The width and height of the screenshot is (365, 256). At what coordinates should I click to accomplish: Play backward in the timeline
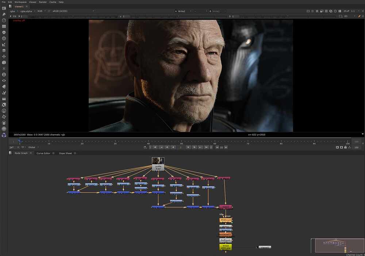tap(173, 147)
